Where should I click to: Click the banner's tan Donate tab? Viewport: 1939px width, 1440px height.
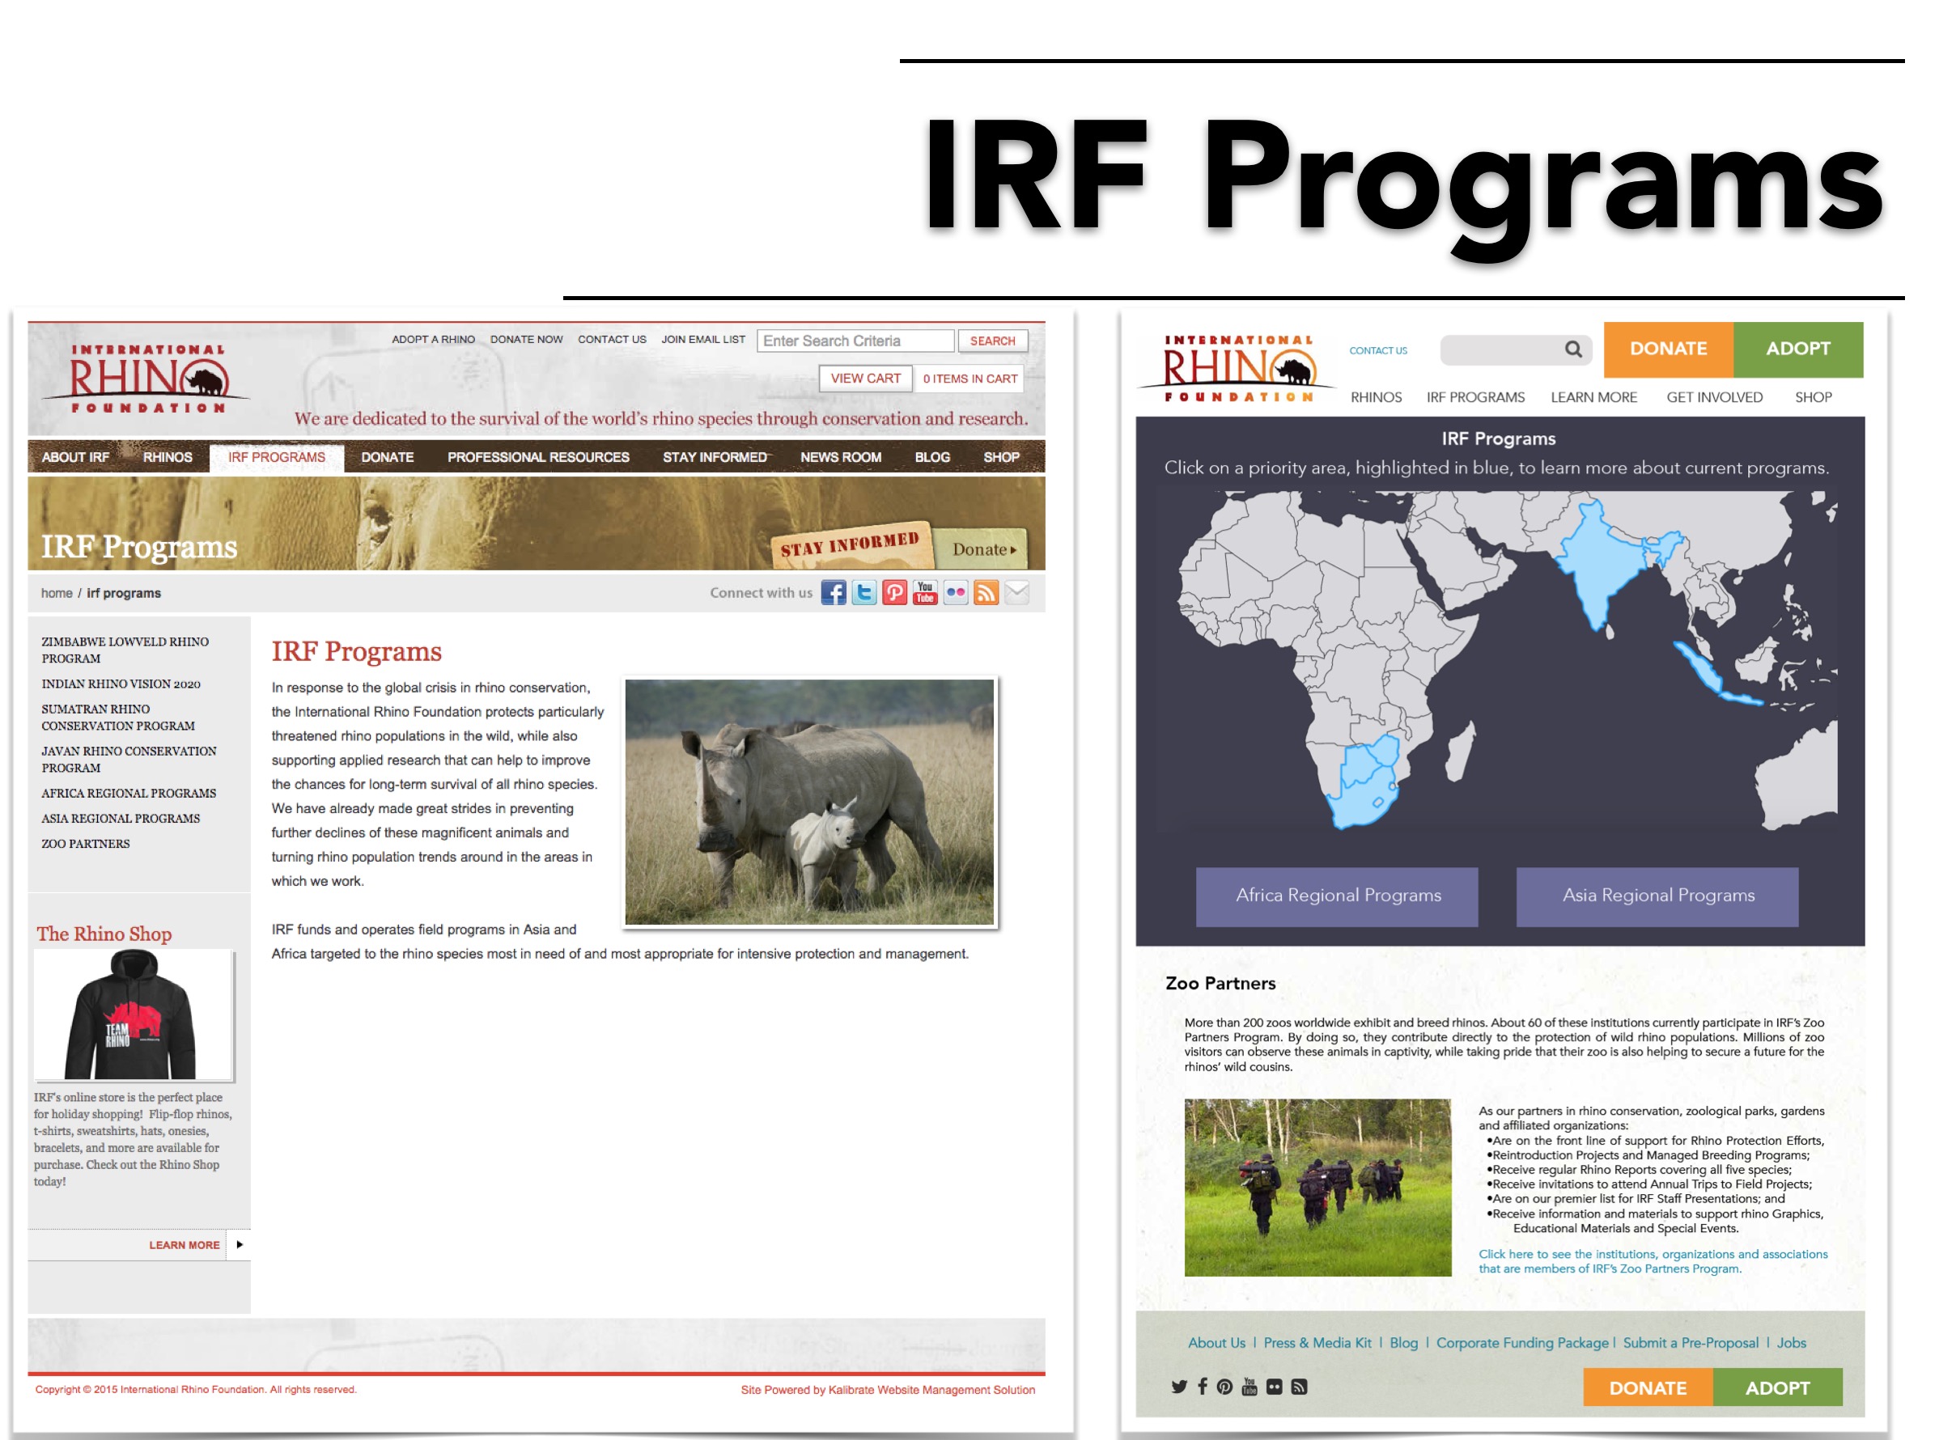(x=983, y=549)
